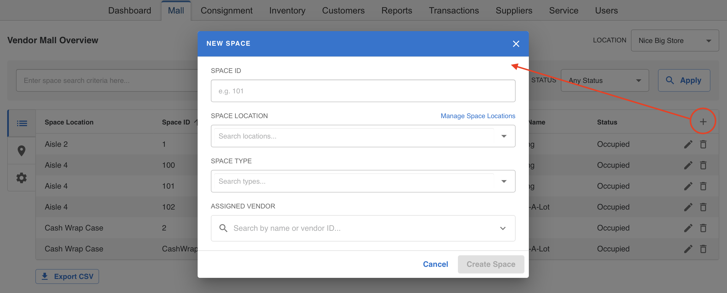Screen dimensions: 727x293
Task: Go to the Dashboard tab
Action: tap(129, 10)
